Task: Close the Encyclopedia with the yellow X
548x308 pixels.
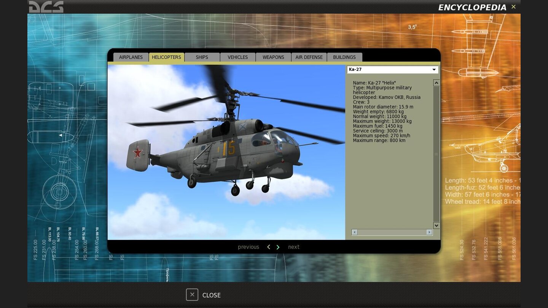Action: click(513, 7)
